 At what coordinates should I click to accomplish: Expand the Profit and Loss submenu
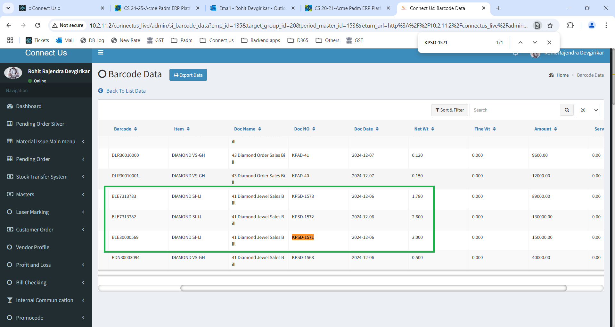pyautogui.click(x=46, y=265)
